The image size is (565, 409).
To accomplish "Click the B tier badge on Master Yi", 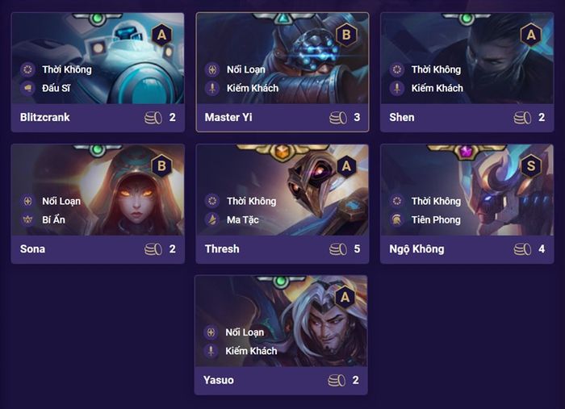I will point(346,35).
